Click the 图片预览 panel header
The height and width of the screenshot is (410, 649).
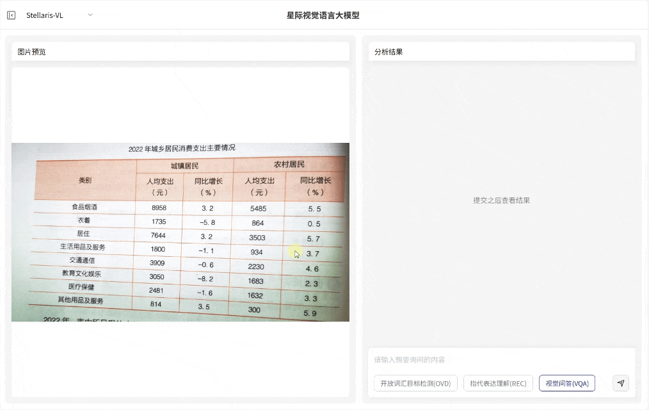[x=180, y=52]
